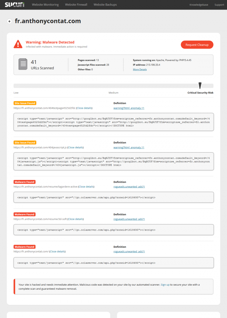Collapse details for 404javascript.js issue

(x=75, y=148)
